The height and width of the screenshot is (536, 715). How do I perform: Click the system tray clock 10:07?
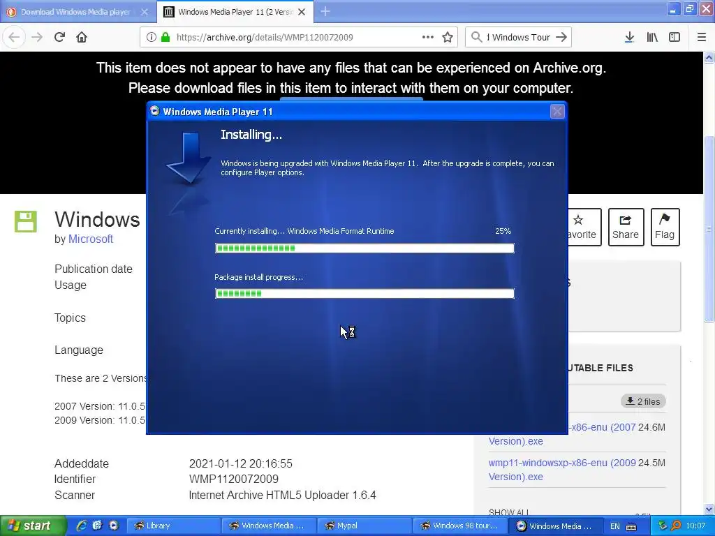(695, 526)
